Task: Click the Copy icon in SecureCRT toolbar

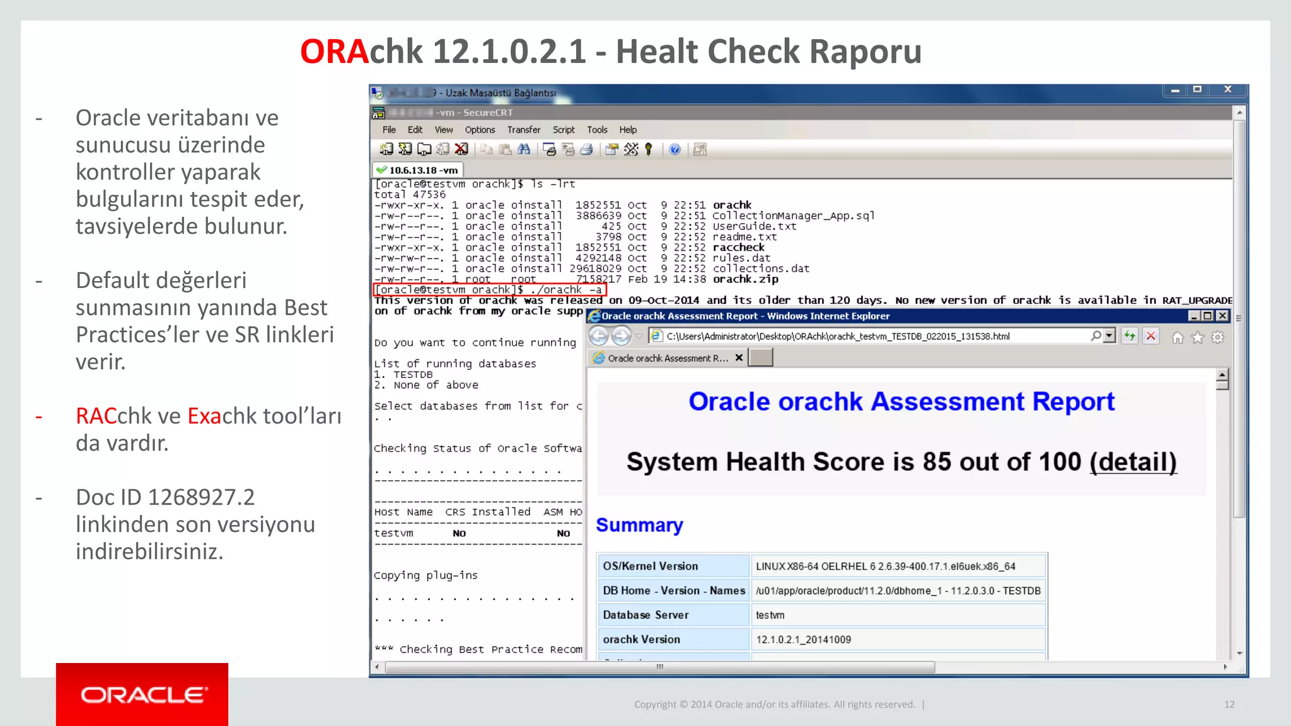Action: tap(486, 149)
